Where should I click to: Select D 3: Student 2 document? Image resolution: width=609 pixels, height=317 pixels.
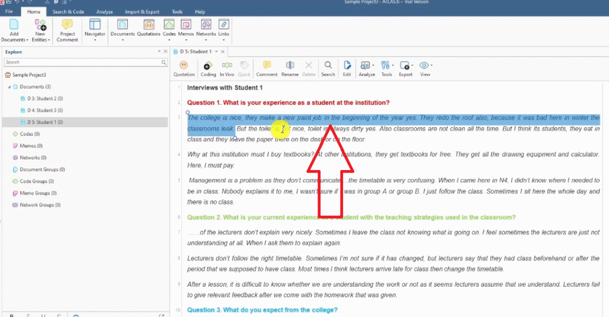(x=42, y=99)
